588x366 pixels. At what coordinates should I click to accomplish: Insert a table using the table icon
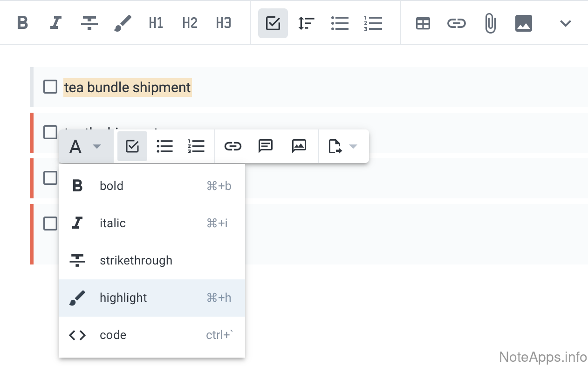(423, 23)
